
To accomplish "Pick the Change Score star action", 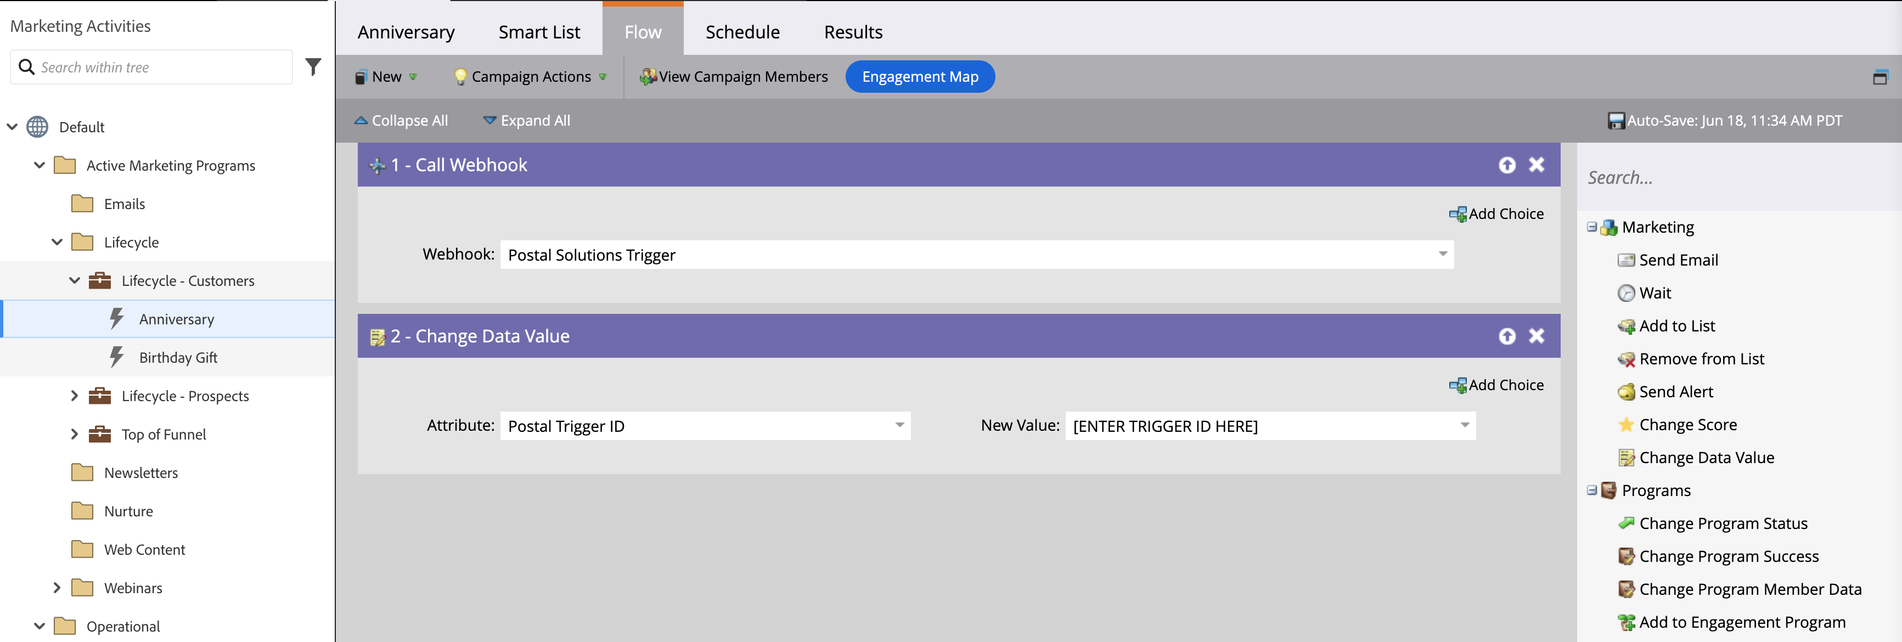I will [1626, 425].
